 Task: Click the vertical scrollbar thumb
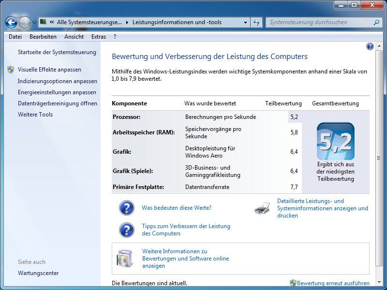379,158
